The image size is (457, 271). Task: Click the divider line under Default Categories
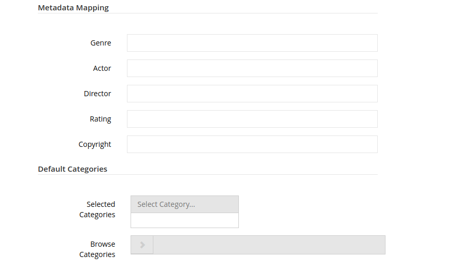(x=207, y=174)
